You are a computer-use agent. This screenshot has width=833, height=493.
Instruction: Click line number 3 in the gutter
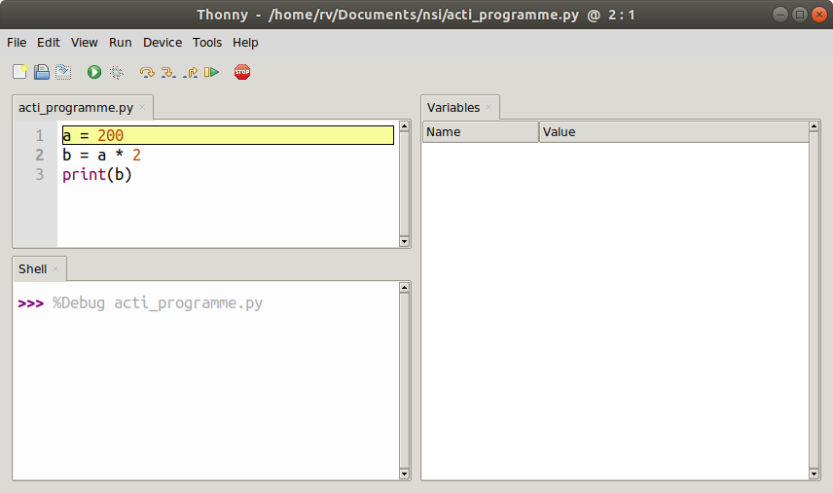[40, 175]
